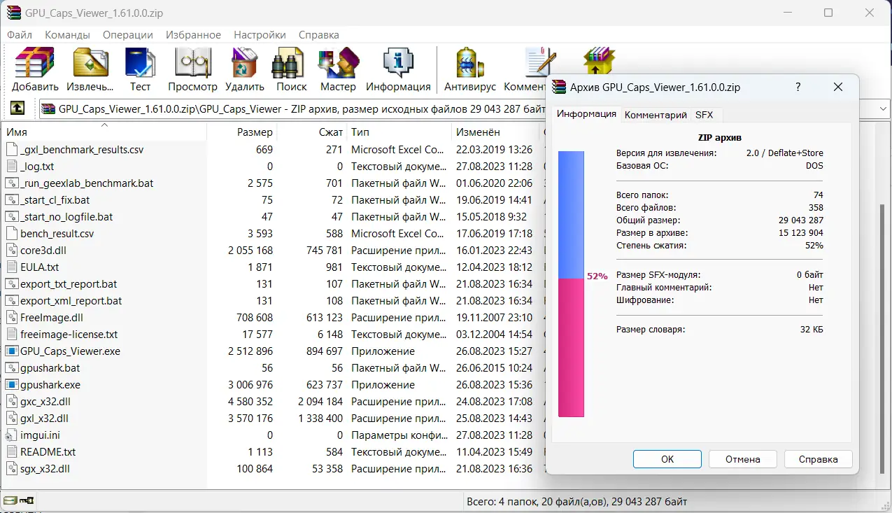Click the drive icon in status bar

tap(10, 500)
